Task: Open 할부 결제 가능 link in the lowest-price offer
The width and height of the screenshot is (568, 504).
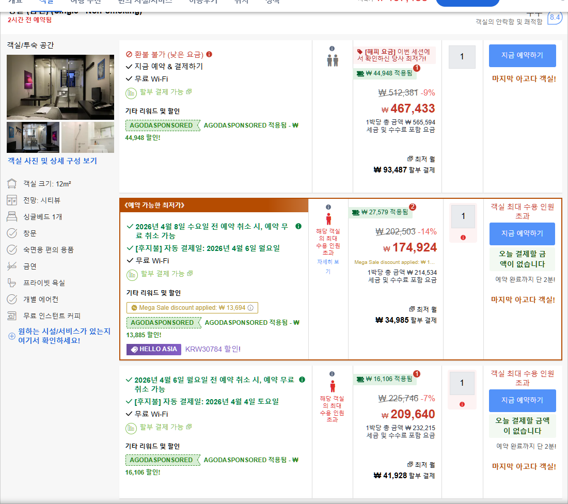Action: point(167,274)
